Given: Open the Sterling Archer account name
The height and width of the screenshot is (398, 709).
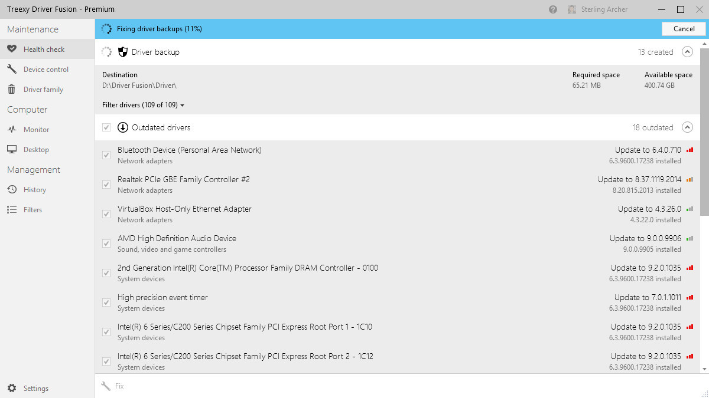Looking at the screenshot, I should click(604, 9).
